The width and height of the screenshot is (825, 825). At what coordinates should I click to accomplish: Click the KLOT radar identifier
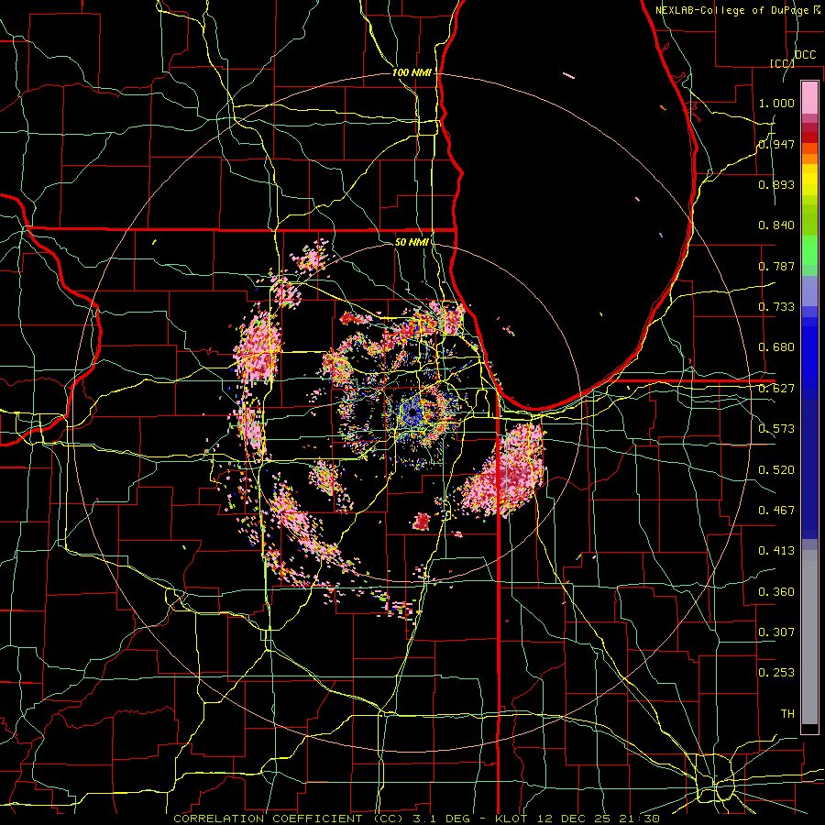(511, 819)
